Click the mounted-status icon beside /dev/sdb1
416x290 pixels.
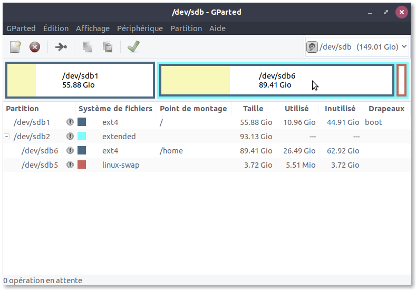point(70,122)
